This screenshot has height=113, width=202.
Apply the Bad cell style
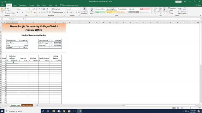145,9
